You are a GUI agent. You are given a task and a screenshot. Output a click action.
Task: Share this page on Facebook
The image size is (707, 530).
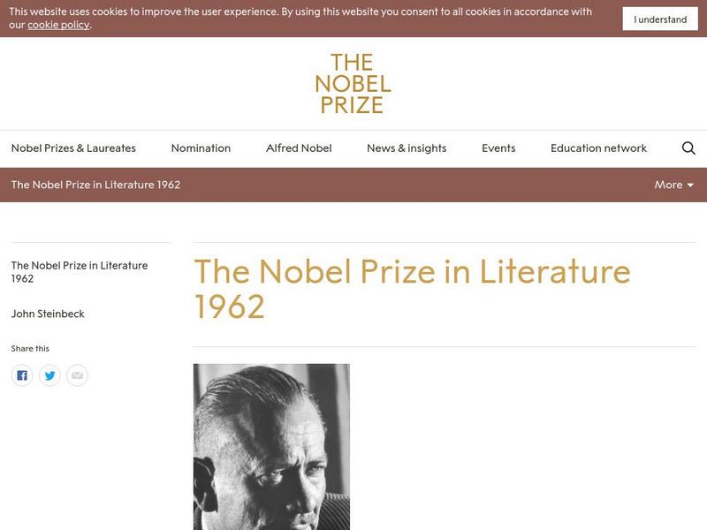[x=22, y=375]
